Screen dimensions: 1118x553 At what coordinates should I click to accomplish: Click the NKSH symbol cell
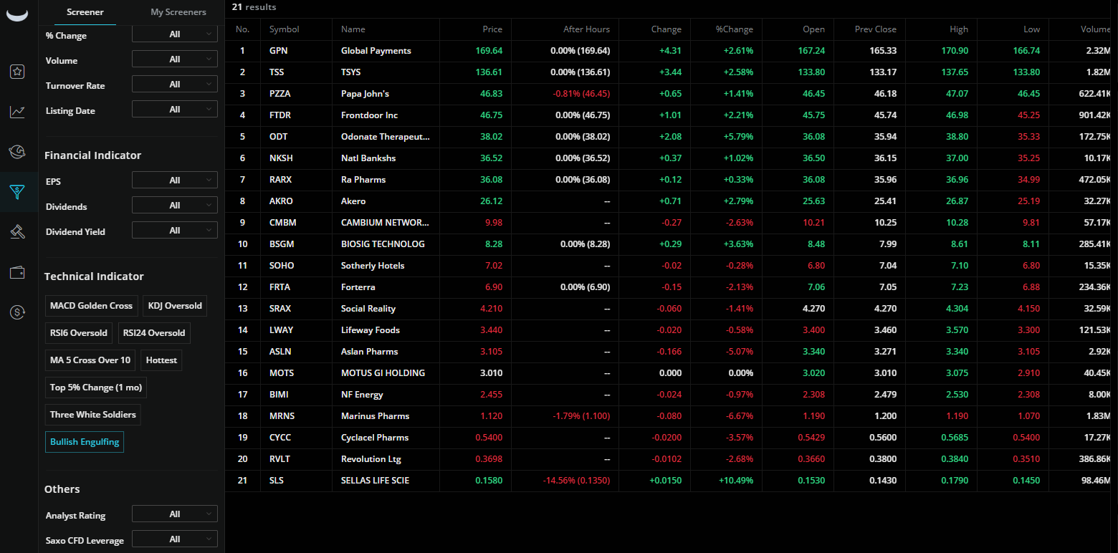coord(281,158)
